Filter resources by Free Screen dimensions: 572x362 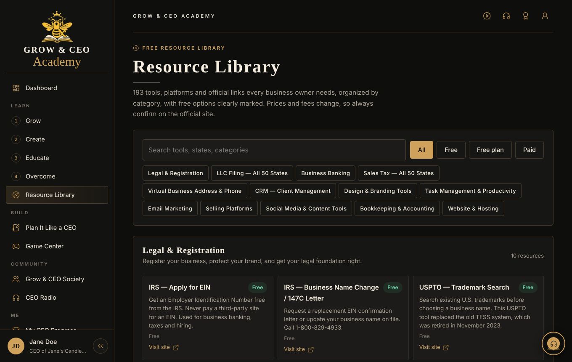[x=451, y=150]
